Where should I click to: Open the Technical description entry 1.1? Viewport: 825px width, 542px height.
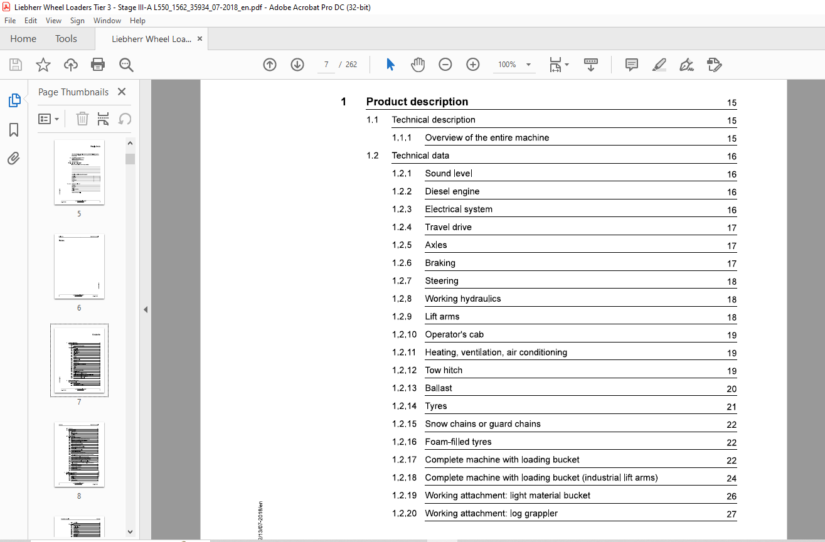[x=434, y=120]
